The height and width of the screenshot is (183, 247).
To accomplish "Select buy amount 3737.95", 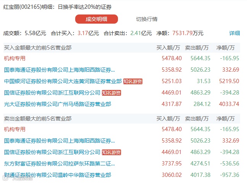I will coord(172,164).
